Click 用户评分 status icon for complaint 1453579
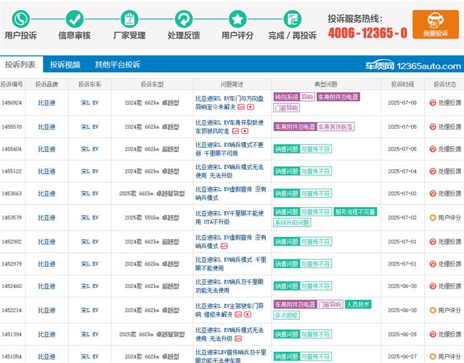 pos(433,218)
